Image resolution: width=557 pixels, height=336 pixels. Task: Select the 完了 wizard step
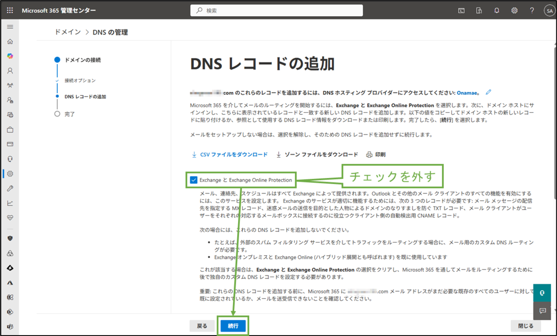click(x=70, y=114)
